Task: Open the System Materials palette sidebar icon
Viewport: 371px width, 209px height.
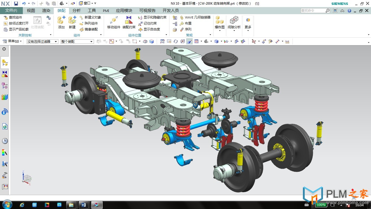Action: point(5,152)
